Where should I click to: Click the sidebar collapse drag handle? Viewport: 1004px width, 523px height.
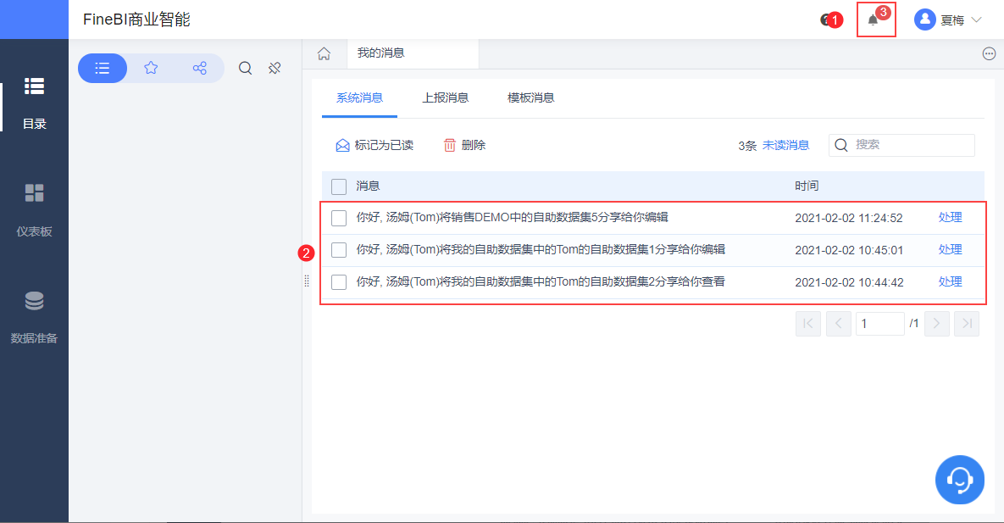pyautogui.click(x=307, y=281)
